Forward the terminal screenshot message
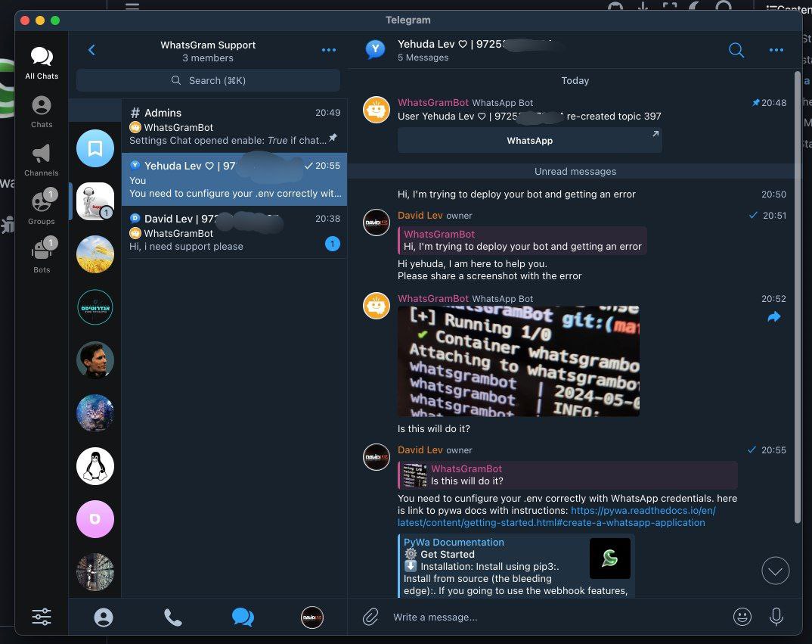 (773, 317)
